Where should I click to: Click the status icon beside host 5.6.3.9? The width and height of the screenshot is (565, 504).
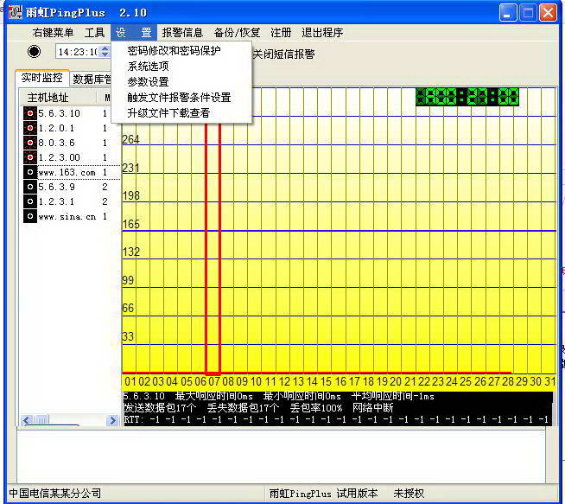30,187
